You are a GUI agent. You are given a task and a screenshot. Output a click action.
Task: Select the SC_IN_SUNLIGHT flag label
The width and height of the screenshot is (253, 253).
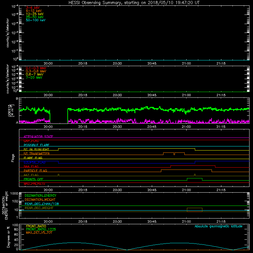point(36,149)
